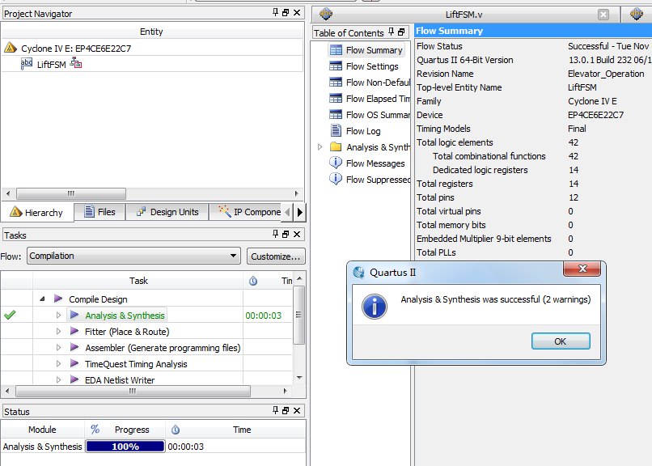
Task: Click the Entity column header
Action: [152, 32]
